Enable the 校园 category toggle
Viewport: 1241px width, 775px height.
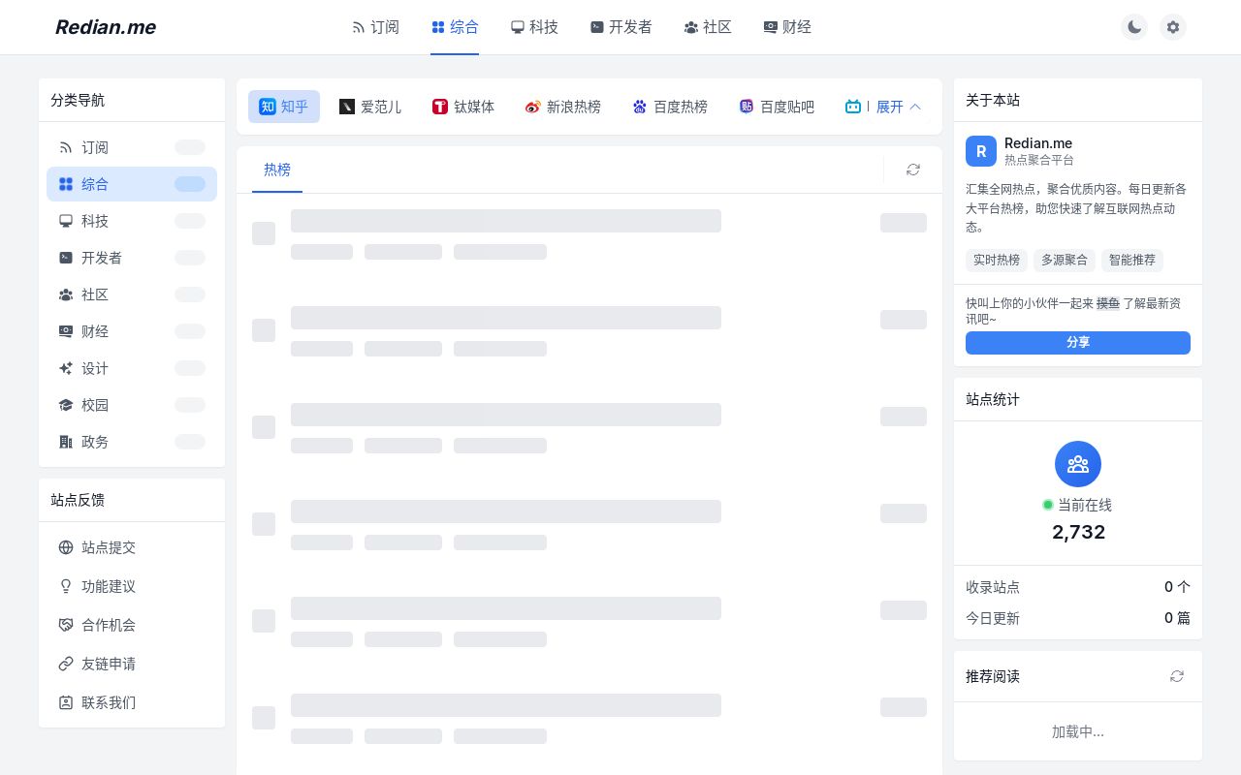pyautogui.click(x=190, y=405)
